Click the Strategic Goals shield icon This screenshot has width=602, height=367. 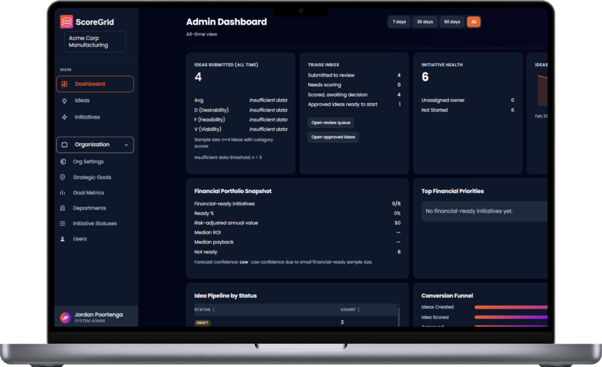63,177
